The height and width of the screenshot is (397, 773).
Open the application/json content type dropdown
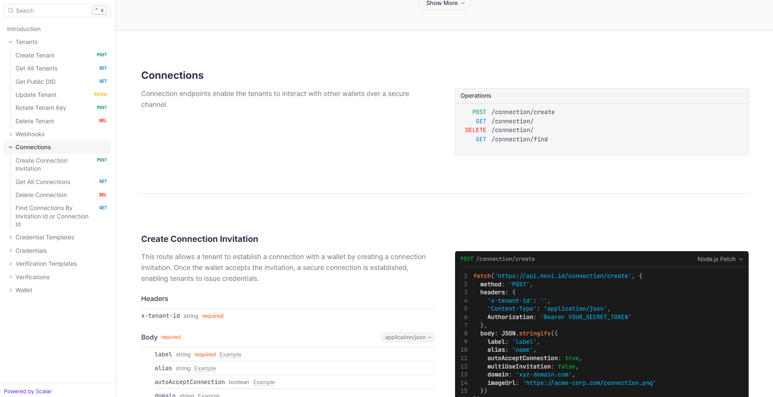coord(408,337)
